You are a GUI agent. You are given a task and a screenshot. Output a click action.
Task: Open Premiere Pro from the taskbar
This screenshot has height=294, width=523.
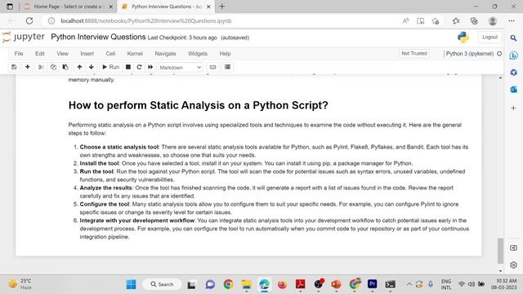[373, 284]
